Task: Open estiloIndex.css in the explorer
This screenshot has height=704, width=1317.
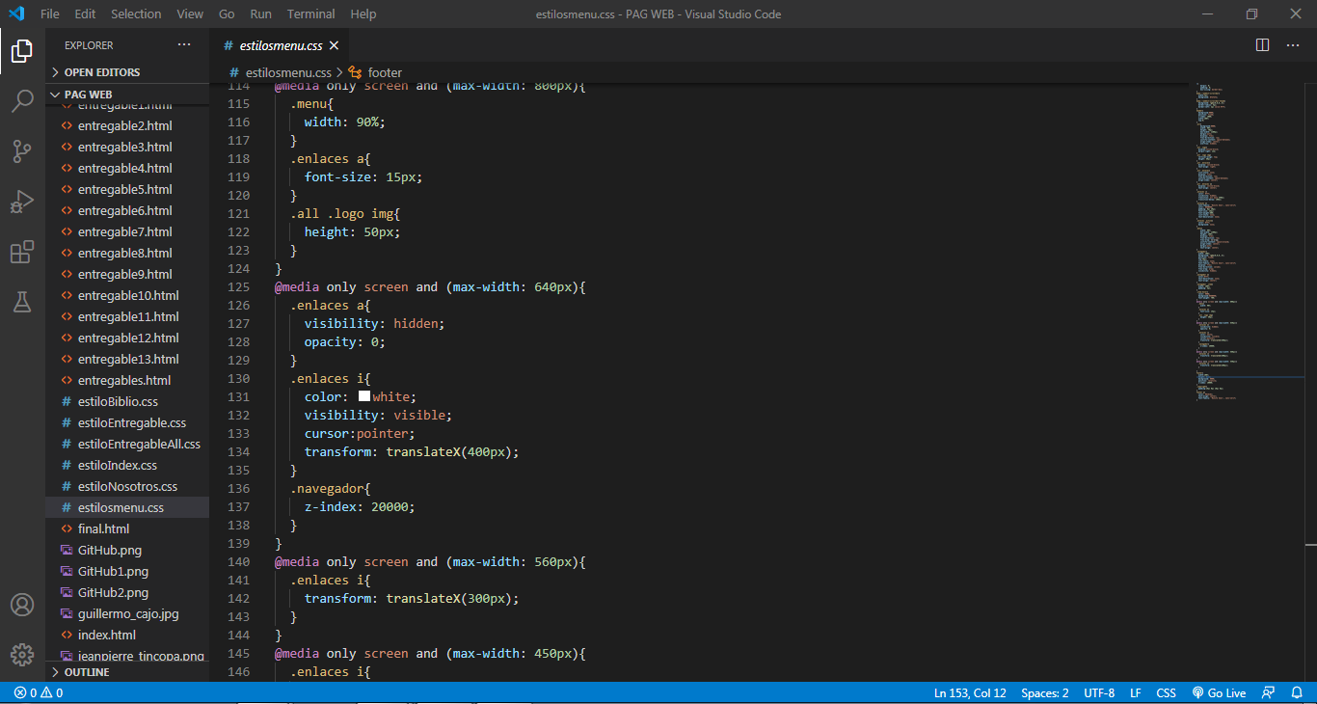Action: tap(127, 465)
